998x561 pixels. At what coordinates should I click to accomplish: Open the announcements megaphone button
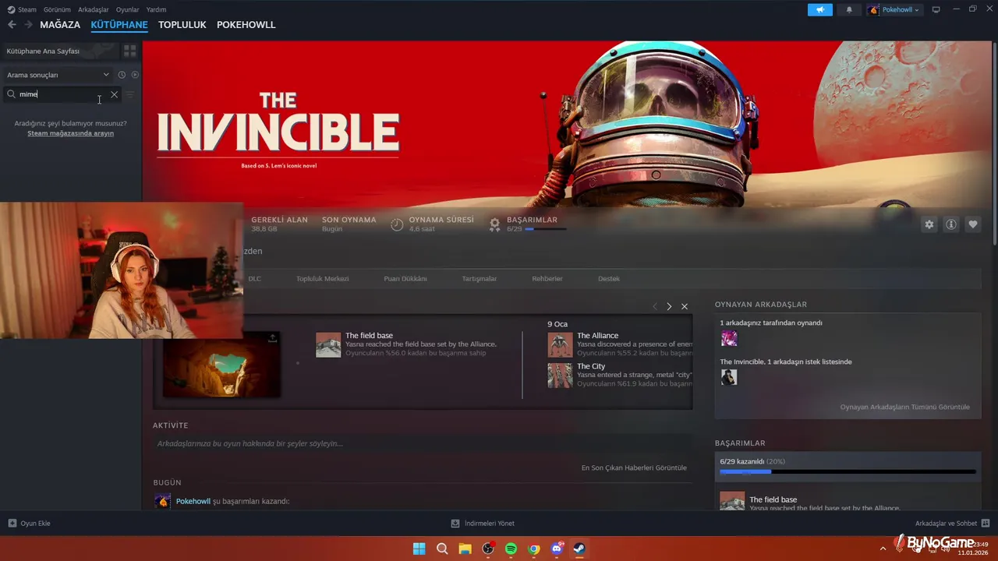(x=819, y=9)
